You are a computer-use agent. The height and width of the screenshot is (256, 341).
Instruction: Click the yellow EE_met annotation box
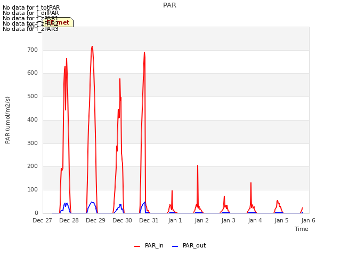pyautogui.click(x=58, y=22)
